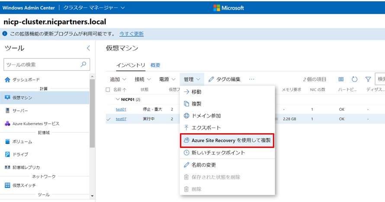The height and width of the screenshot is (202, 385).
Task: Click the タグの編集 button label
Action: tap(228, 79)
